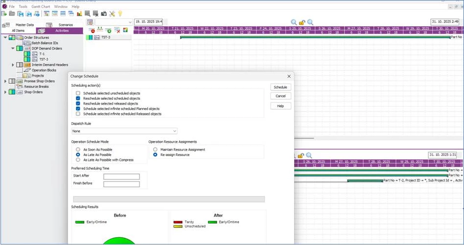The image size is (464, 245).
Task: Click the grid with X toolbar icon
Action: pyautogui.click(x=95, y=14)
